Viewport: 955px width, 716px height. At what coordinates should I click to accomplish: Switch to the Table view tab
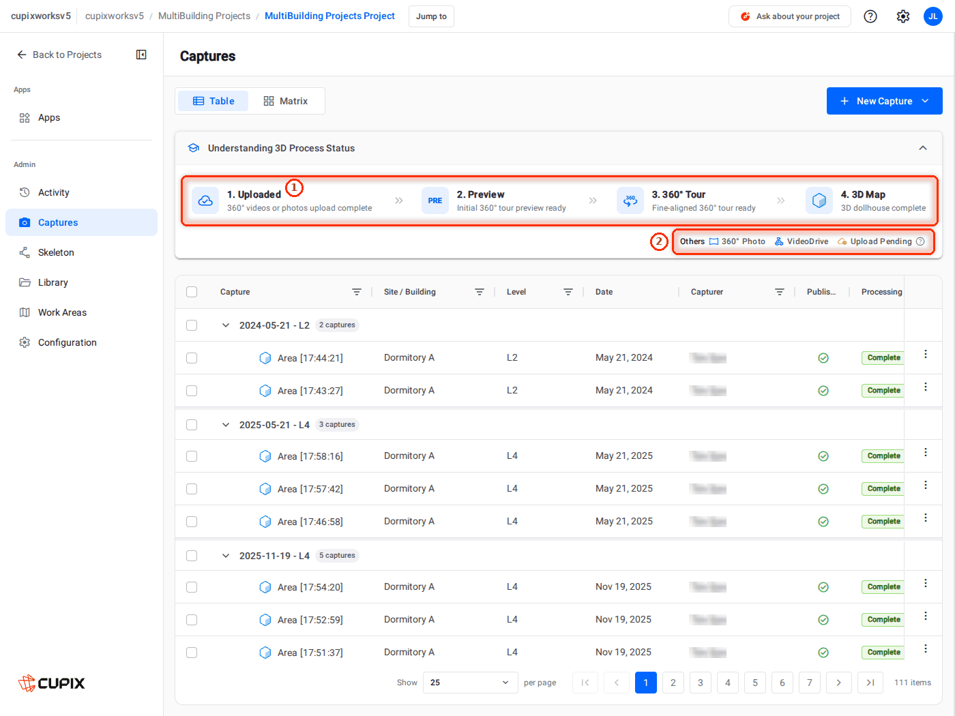click(x=214, y=101)
